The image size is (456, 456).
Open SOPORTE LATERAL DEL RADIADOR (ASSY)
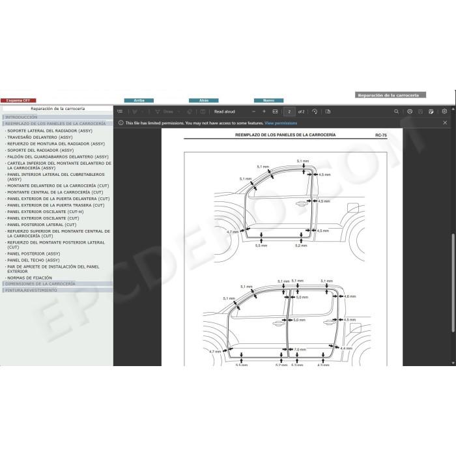coord(50,131)
